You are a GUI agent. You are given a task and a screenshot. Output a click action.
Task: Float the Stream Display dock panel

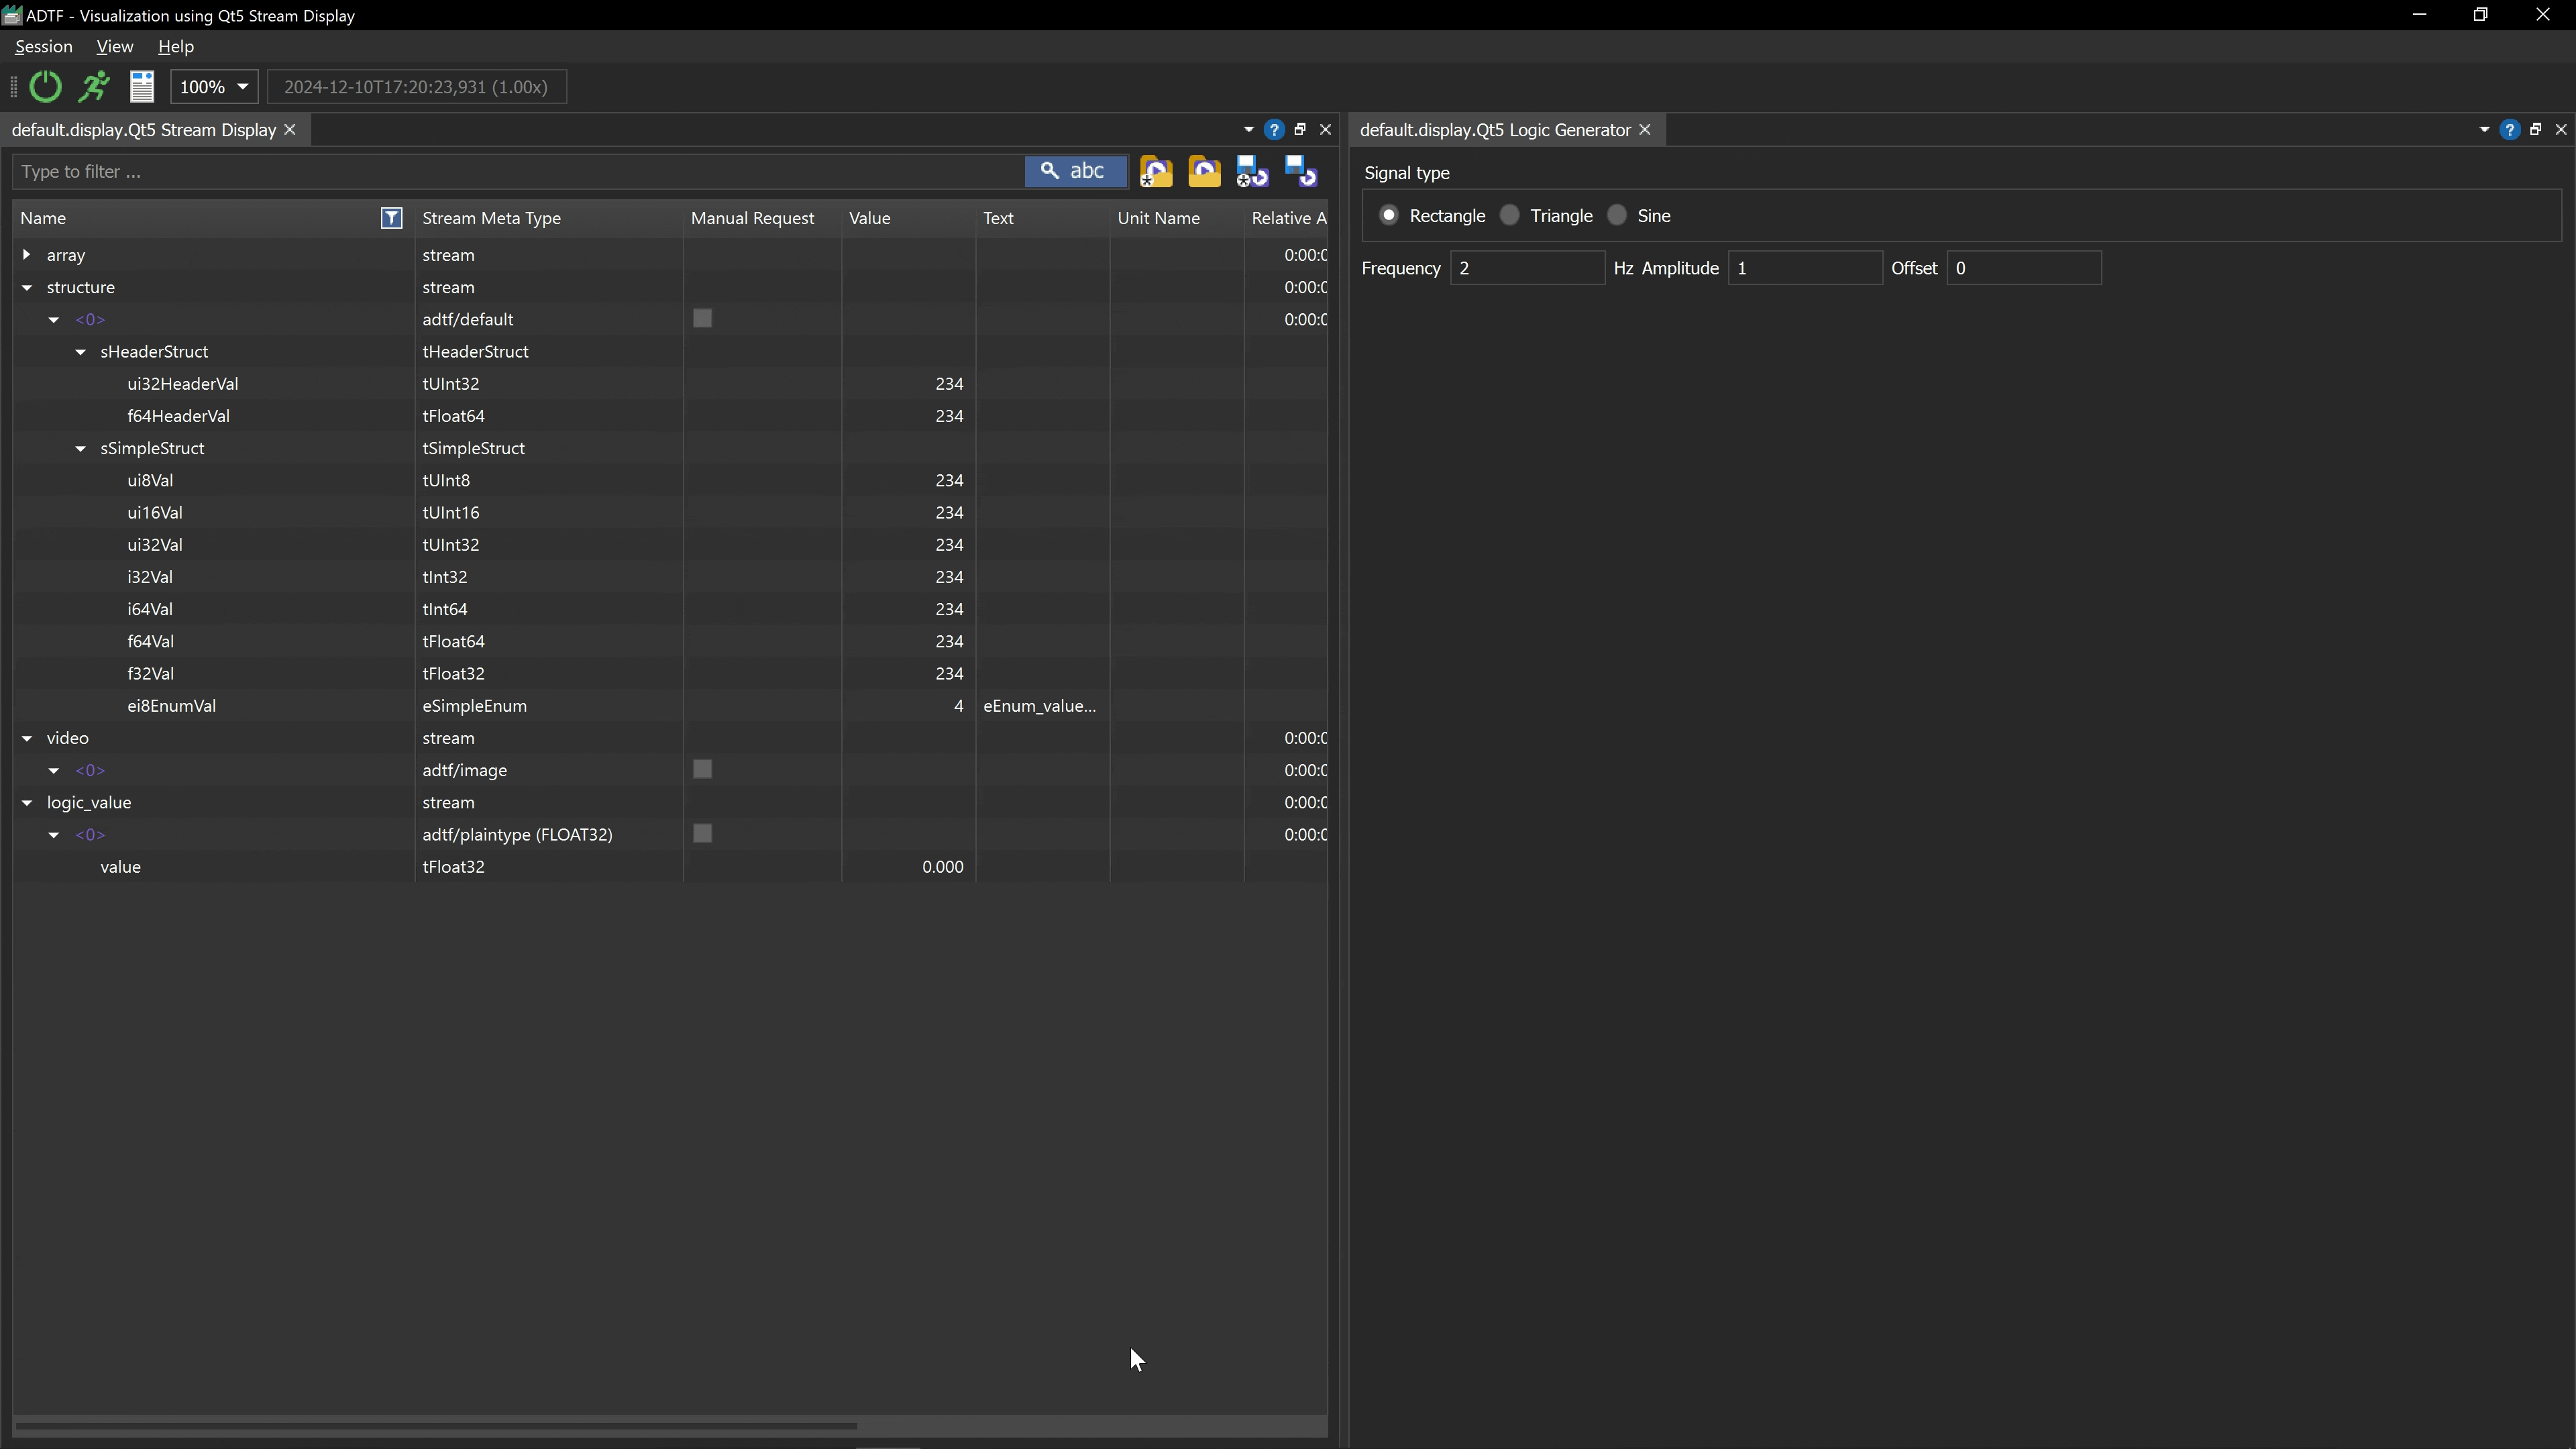pyautogui.click(x=1300, y=130)
